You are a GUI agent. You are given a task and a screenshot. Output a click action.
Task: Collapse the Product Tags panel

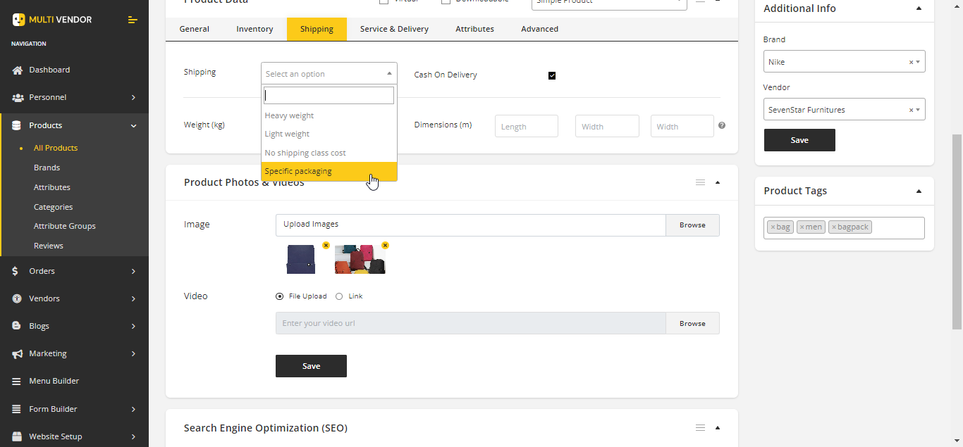919,191
